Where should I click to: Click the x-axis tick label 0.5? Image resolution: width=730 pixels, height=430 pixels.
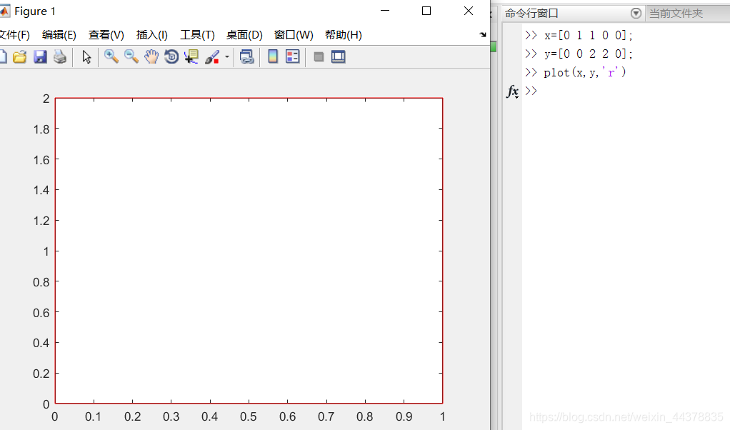pyautogui.click(x=249, y=416)
